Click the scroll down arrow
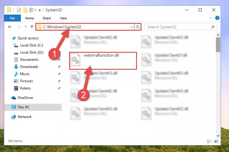This screenshot has width=229, height=152. [218, 136]
